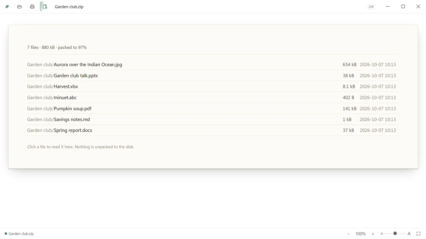426x239 pixels.
Task: Maximize the window
Action: coord(403,7)
